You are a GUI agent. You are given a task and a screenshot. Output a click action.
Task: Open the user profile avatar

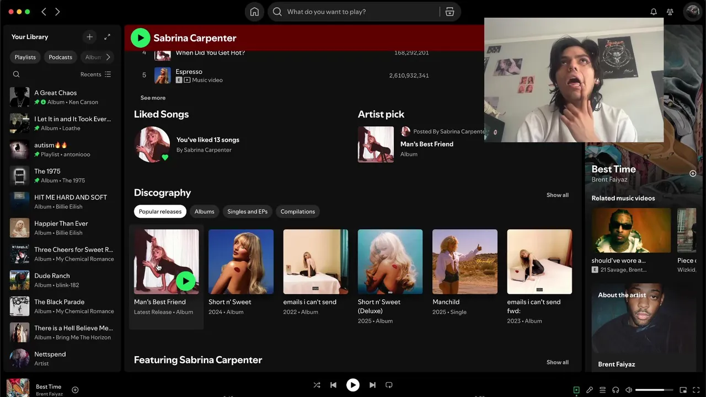(x=692, y=12)
